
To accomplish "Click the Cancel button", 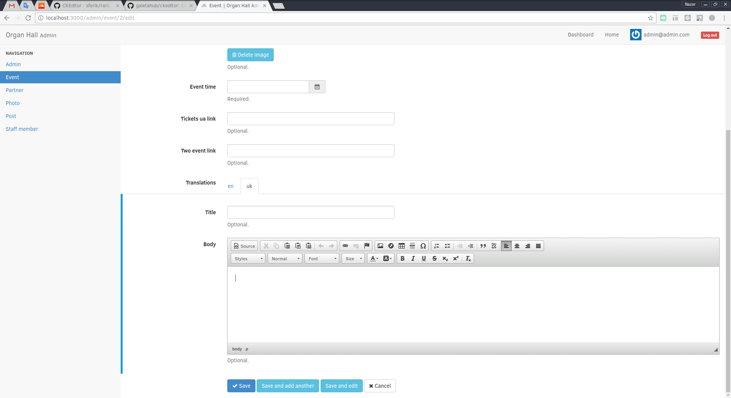I will pos(380,386).
